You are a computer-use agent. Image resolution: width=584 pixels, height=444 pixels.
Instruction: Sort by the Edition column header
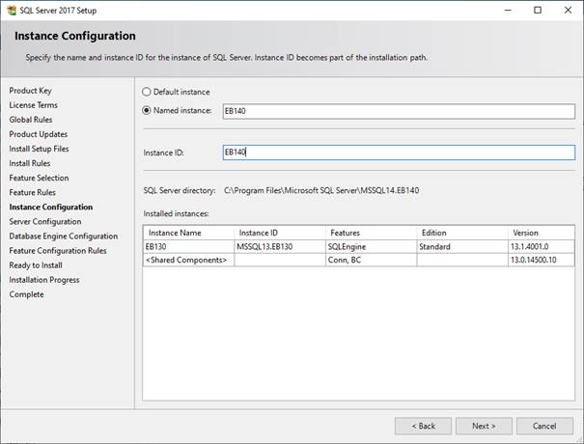point(462,233)
